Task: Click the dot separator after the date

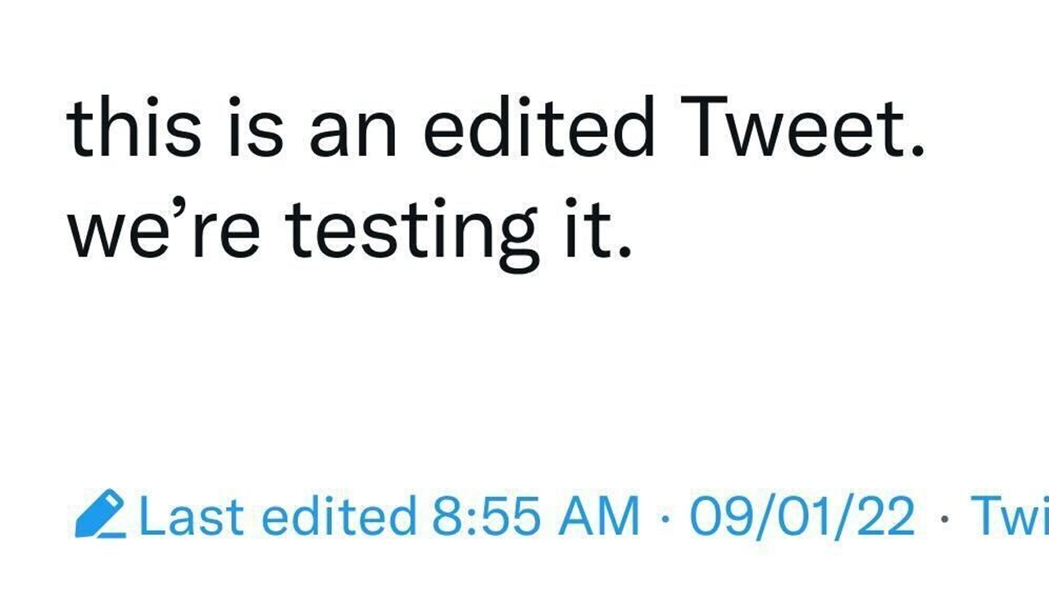Action: pos(945,520)
